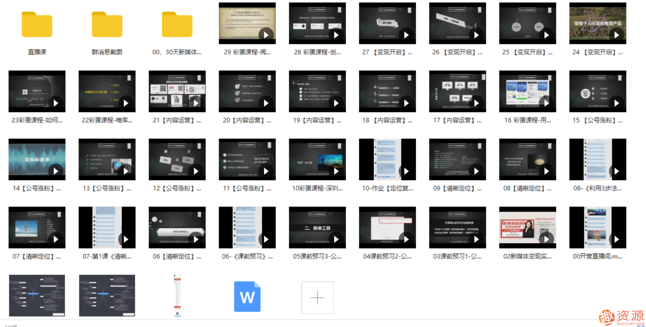
Task: Open the tall narrow long-image thumbnail
Action: 177,295
